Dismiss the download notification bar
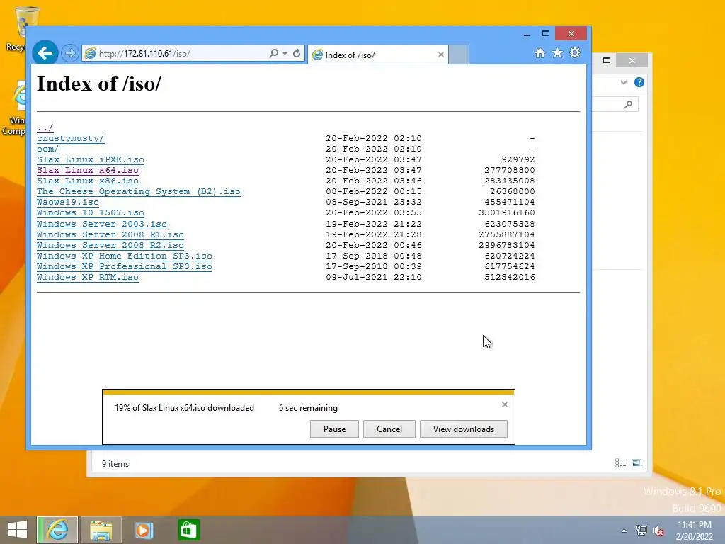This screenshot has height=544, width=725. coord(504,404)
